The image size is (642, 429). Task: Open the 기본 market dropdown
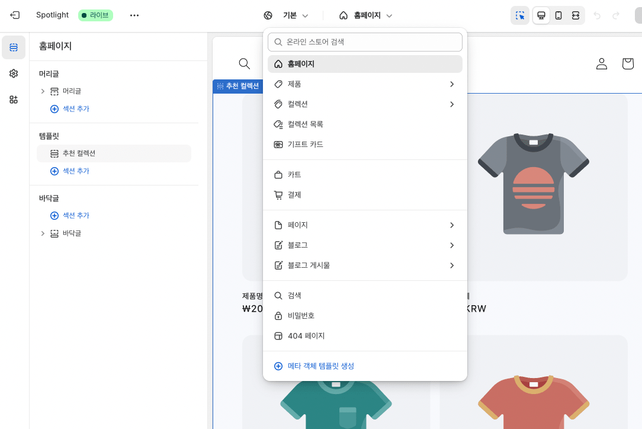287,15
